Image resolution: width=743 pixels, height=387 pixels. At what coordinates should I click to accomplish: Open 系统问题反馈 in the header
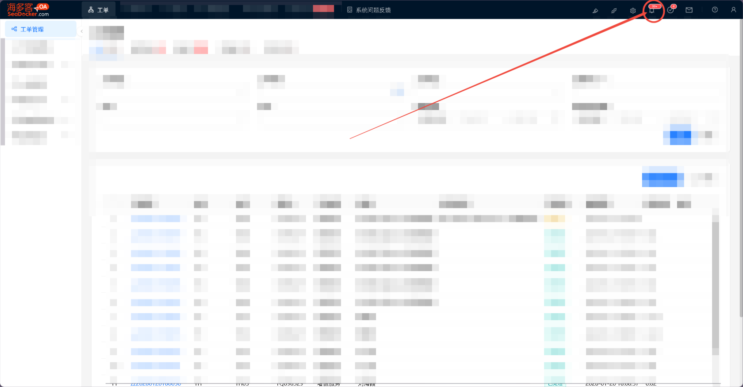(369, 10)
